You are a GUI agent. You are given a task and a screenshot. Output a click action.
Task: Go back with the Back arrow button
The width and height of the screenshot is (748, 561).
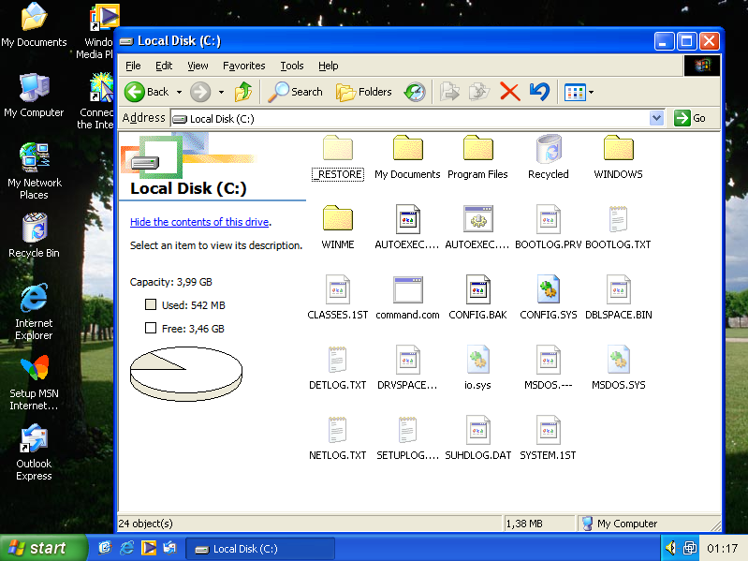click(x=146, y=92)
